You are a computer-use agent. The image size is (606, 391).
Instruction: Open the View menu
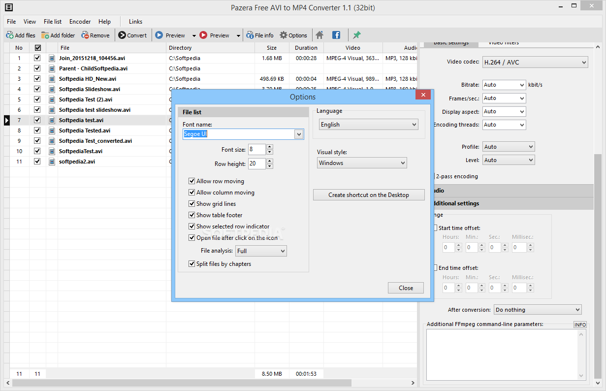(x=30, y=22)
